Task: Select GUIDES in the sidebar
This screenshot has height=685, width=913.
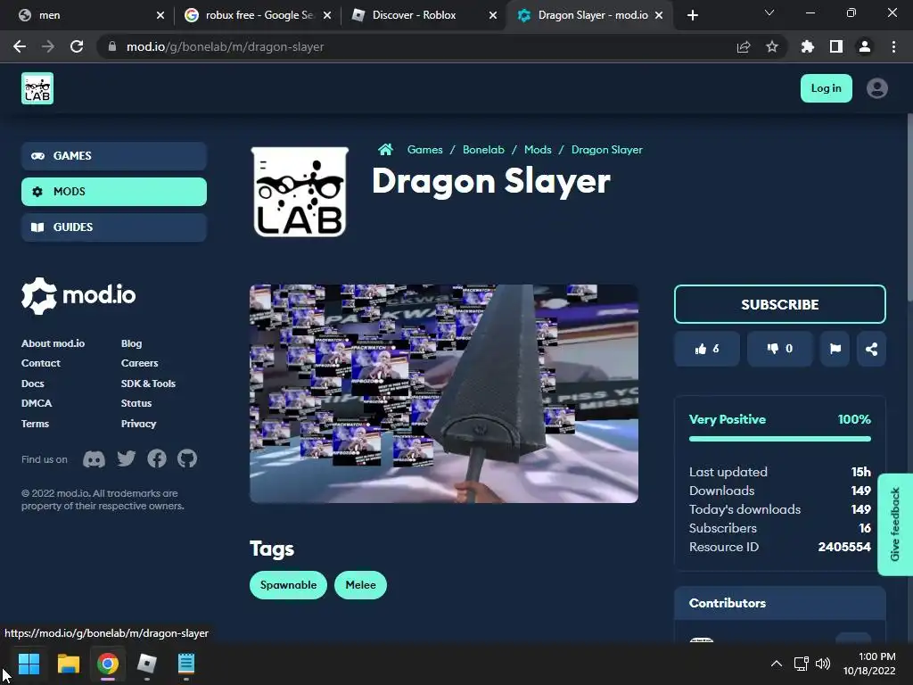Action: [x=114, y=227]
